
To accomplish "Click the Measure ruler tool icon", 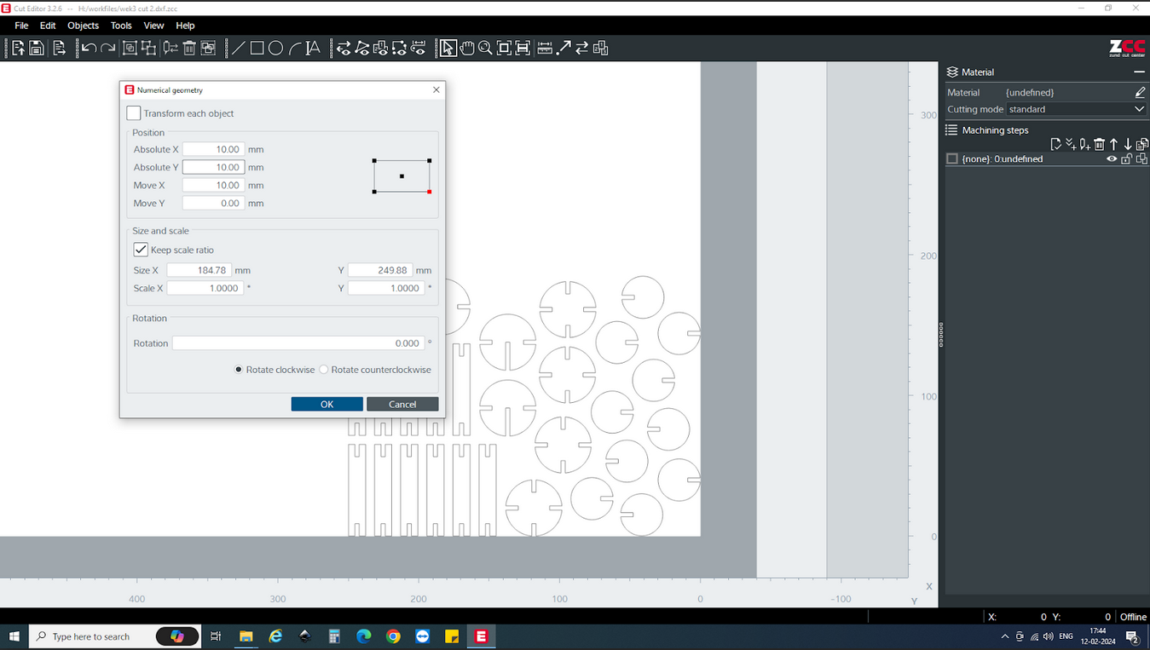I will coord(545,49).
